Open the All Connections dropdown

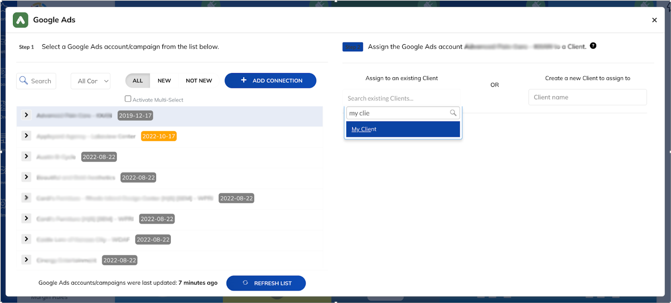[91, 81]
